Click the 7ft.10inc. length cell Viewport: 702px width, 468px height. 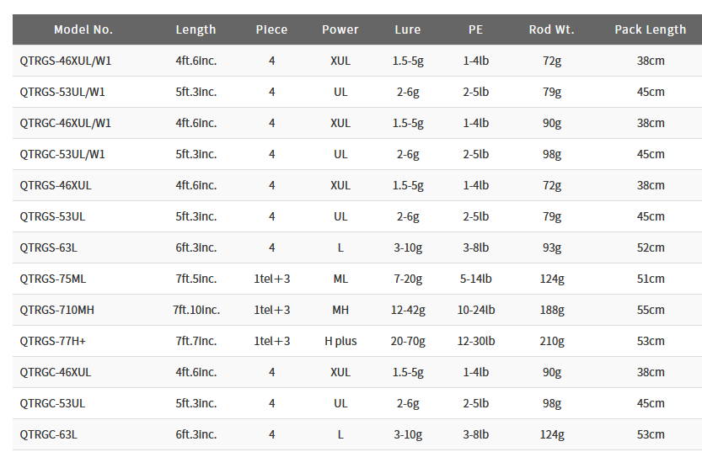196,310
